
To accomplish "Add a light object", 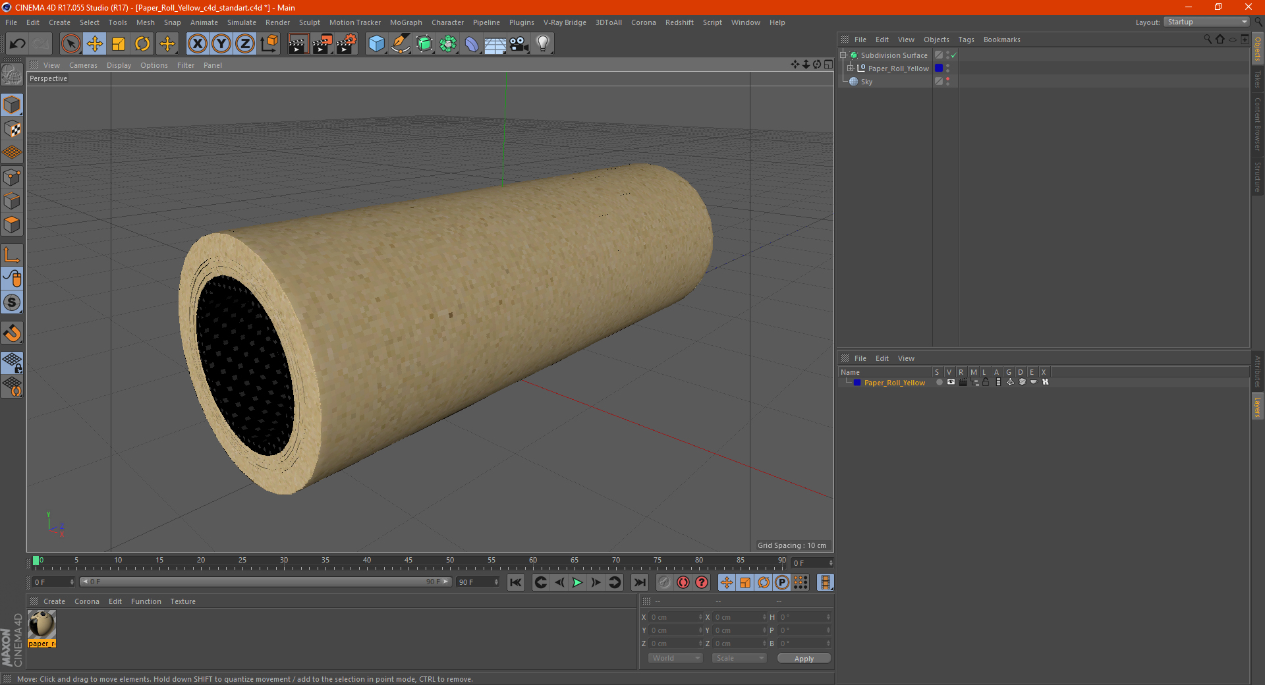I will 543,44.
